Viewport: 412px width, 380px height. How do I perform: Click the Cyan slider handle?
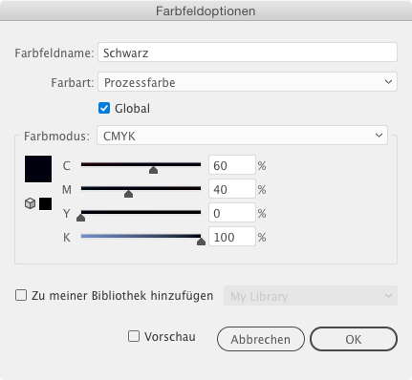[x=153, y=170]
